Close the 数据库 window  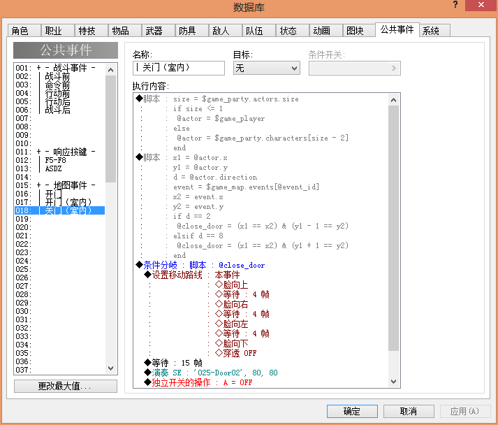(481, 5)
